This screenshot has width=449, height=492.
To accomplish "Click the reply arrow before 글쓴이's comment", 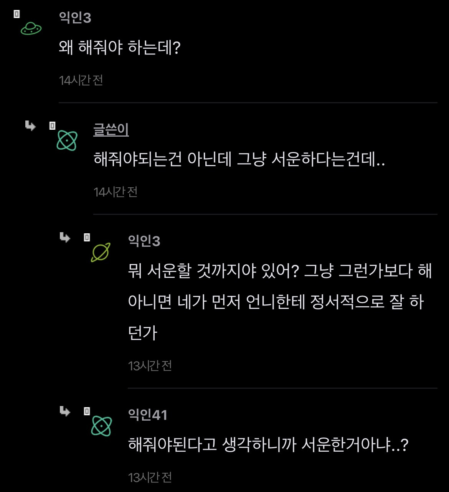I will pyautogui.click(x=30, y=125).
